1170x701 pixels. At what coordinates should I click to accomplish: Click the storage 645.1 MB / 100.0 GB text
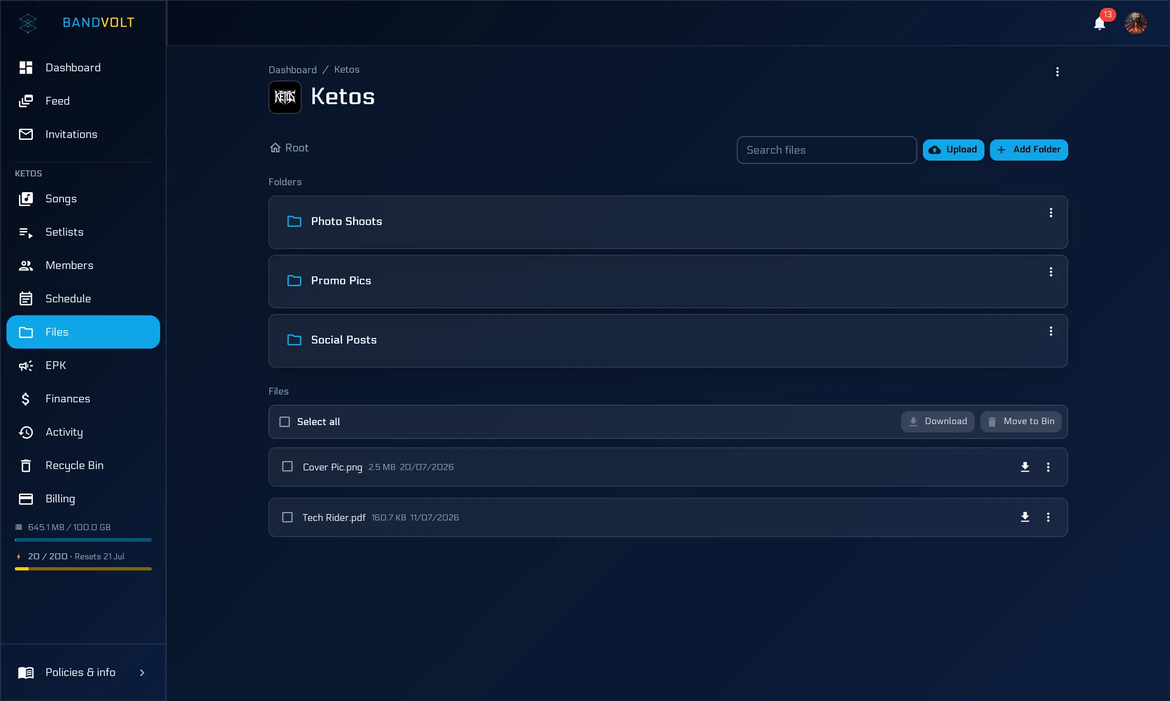pos(69,528)
